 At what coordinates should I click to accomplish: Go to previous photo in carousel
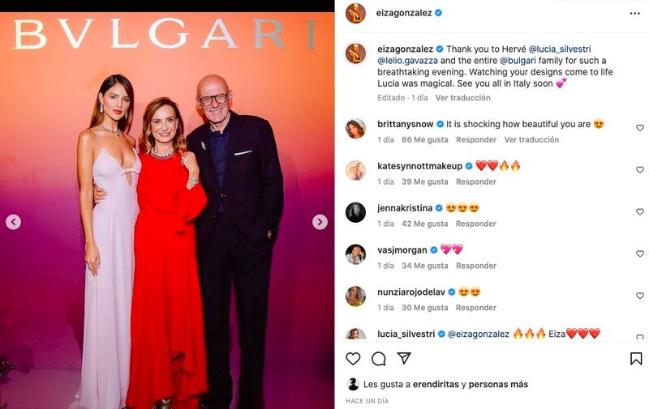[13, 222]
